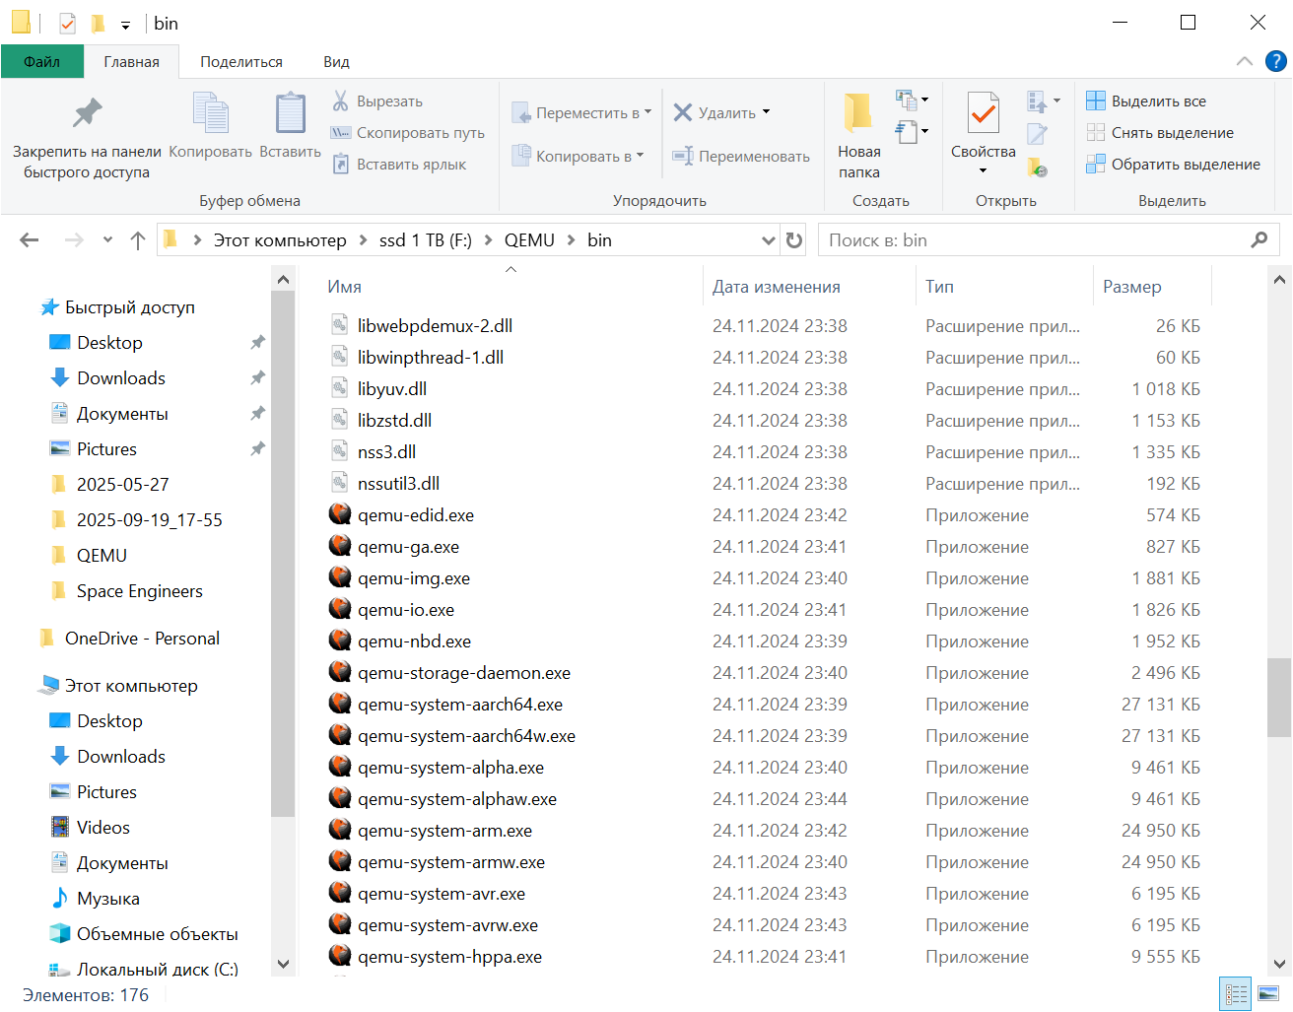Click the Properties checkmark icon
This screenshot has height=1012, width=1293.
coord(983,112)
